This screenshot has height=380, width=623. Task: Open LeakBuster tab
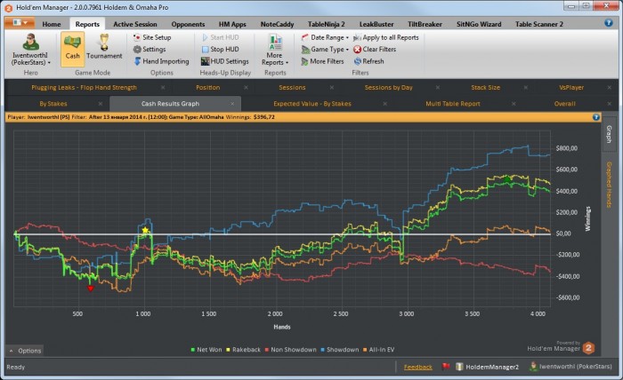click(x=376, y=24)
